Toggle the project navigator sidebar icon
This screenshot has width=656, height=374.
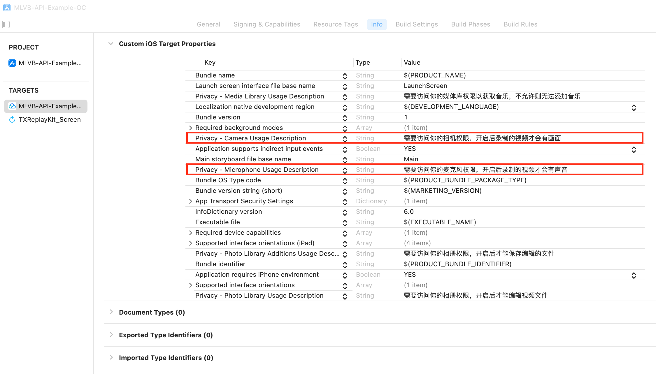[6, 24]
